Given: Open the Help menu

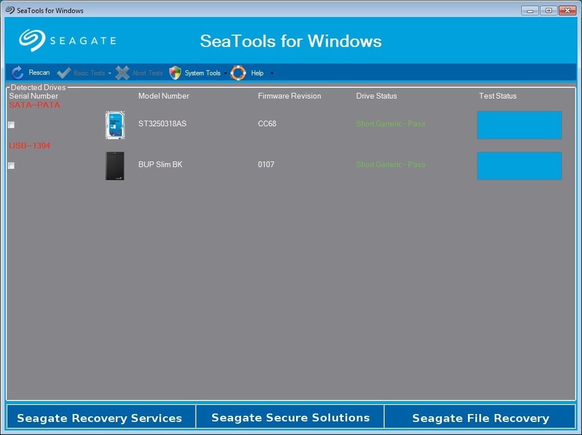Looking at the screenshot, I should click(x=256, y=72).
